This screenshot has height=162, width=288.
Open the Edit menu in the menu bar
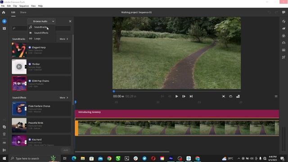click(x=9, y=6)
